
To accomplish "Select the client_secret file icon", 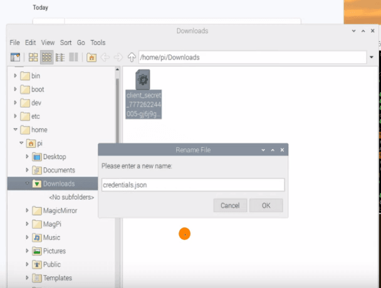I will pos(143,80).
